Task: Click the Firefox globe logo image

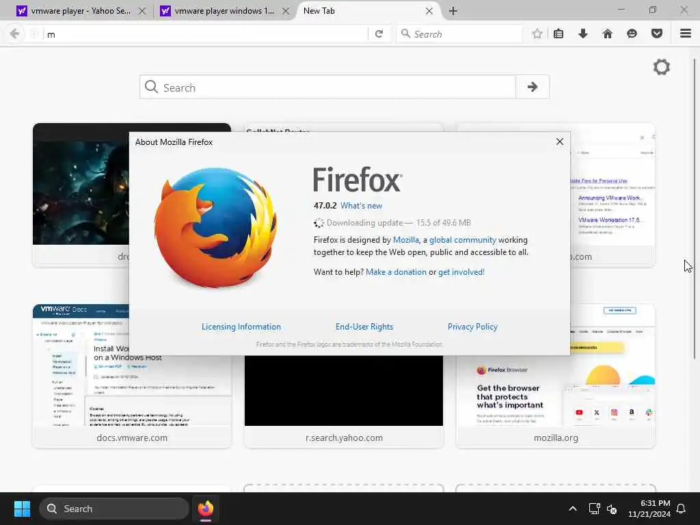Action: pyautogui.click(x=215, y=228)
